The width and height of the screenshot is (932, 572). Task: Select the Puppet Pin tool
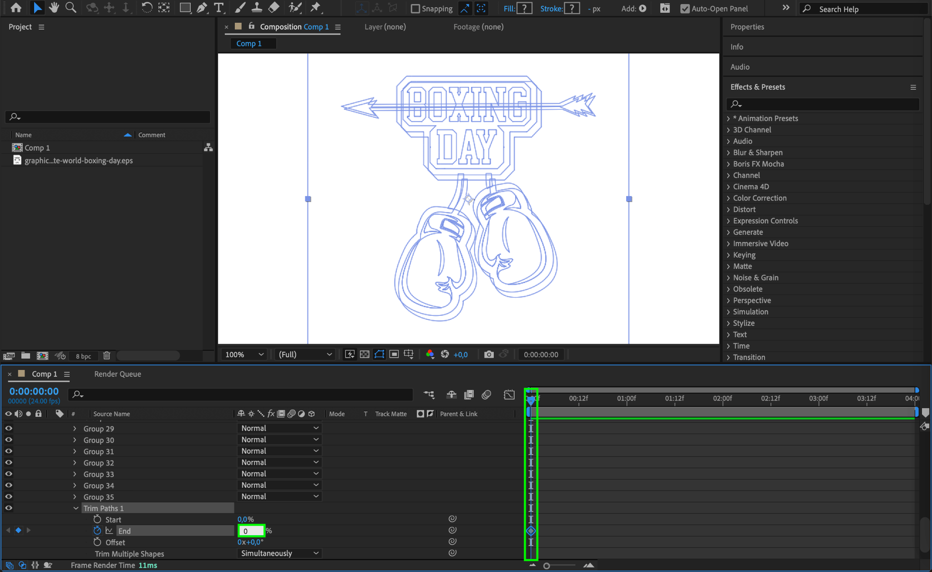click(315, 8)
